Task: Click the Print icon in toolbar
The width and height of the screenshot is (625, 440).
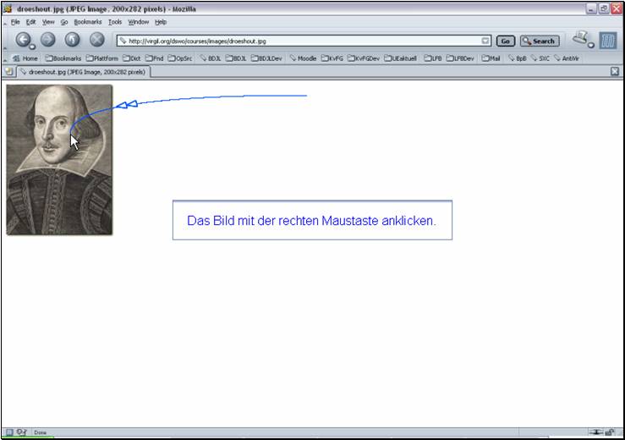Action: tap(579, 38)
